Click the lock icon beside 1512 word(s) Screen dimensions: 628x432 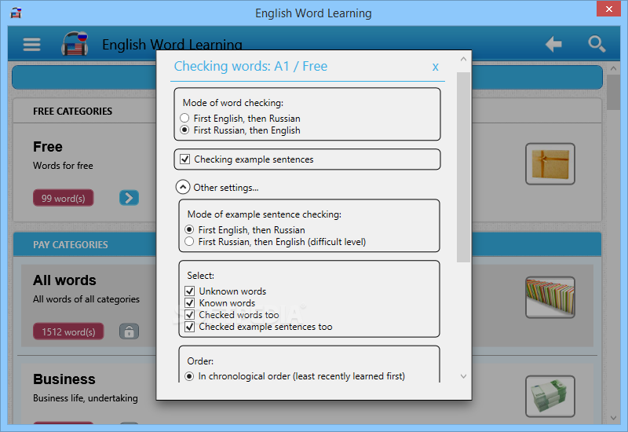click(x=129, y=331)
